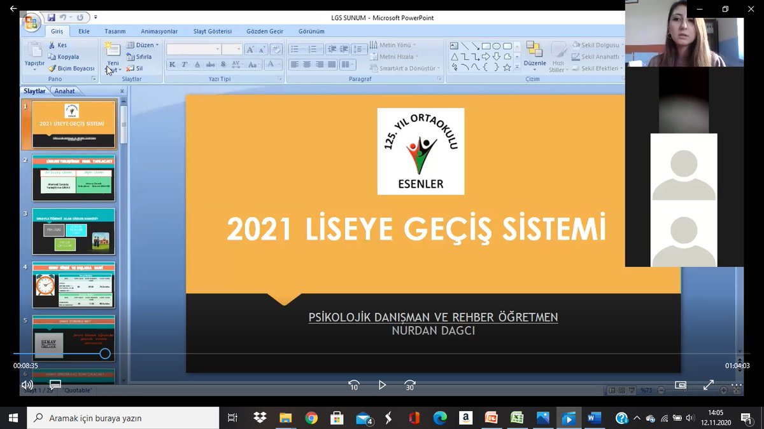Switch to the Animasyonlar tab
Screen dimensions: 764x429
pos(159,31)
